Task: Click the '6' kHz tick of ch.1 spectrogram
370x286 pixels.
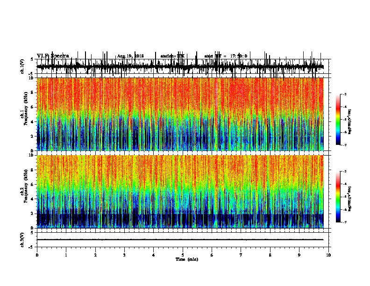Action: click(x=32, y=107)
